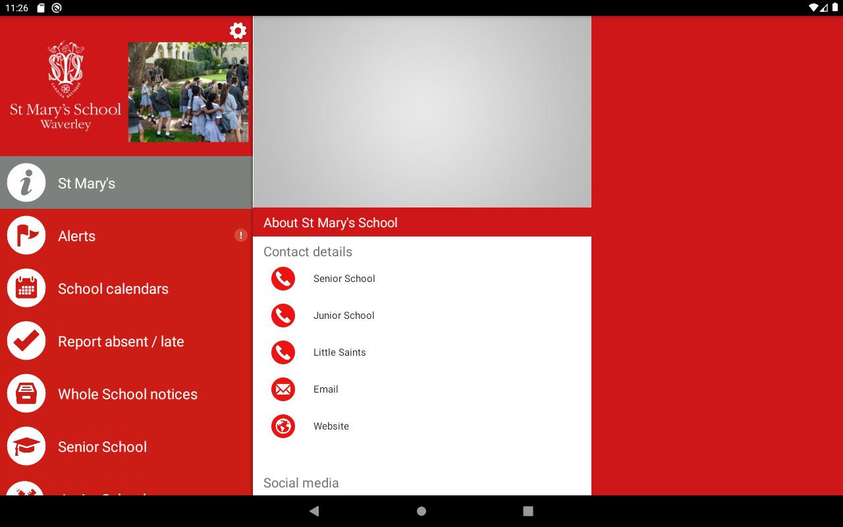The height and width of the screenshot is (527, 843).
Task: Call the Senior School contact
Action: [422, 279]
